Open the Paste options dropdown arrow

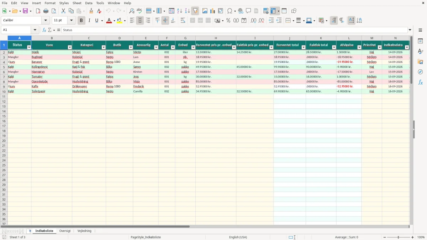(84, 11)
